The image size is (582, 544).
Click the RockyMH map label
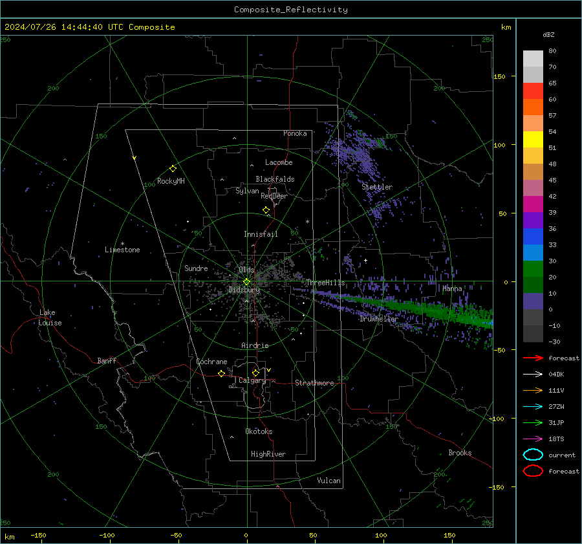click(171, 181)
